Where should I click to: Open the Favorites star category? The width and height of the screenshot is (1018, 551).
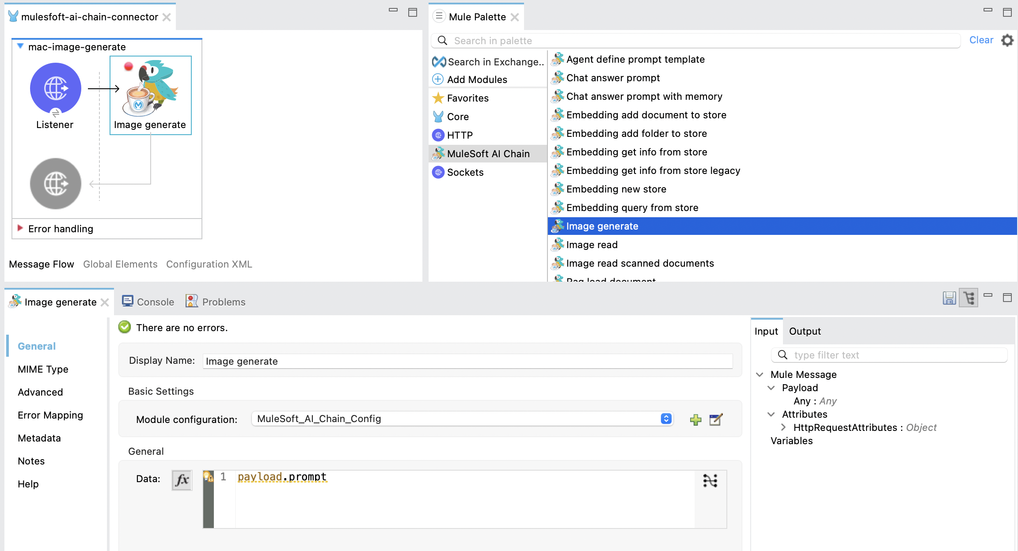pyautogui.click(x=460, y=98)
